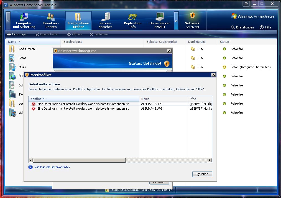Image resolution: width=281 pixels, height=198 pixels.
Task: Switch to the Freigegebene Ordner tab
Action: (78, 20)
